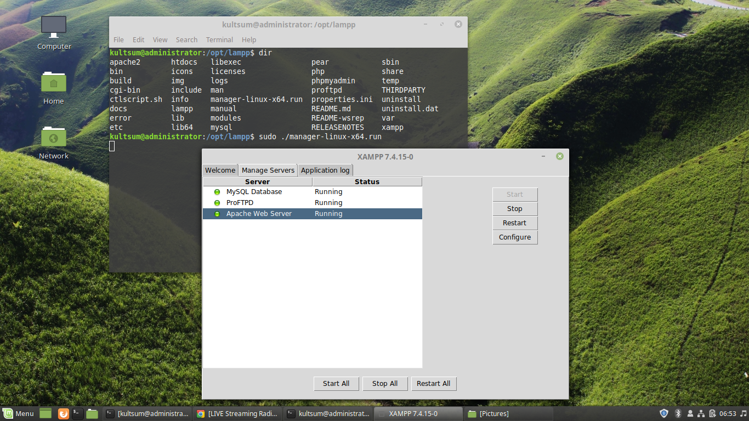The image size is (749, 421).
Task: Click phpmyadmin in the terminal listing
Action: pyautogui.click(x=333, y=81)
